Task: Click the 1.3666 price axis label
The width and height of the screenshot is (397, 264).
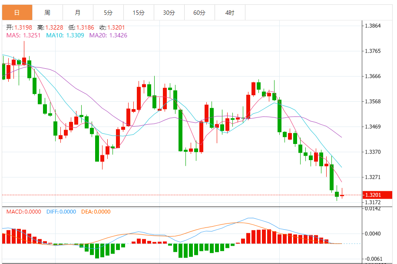Action: pyautogui.click(x=373, y=76)
